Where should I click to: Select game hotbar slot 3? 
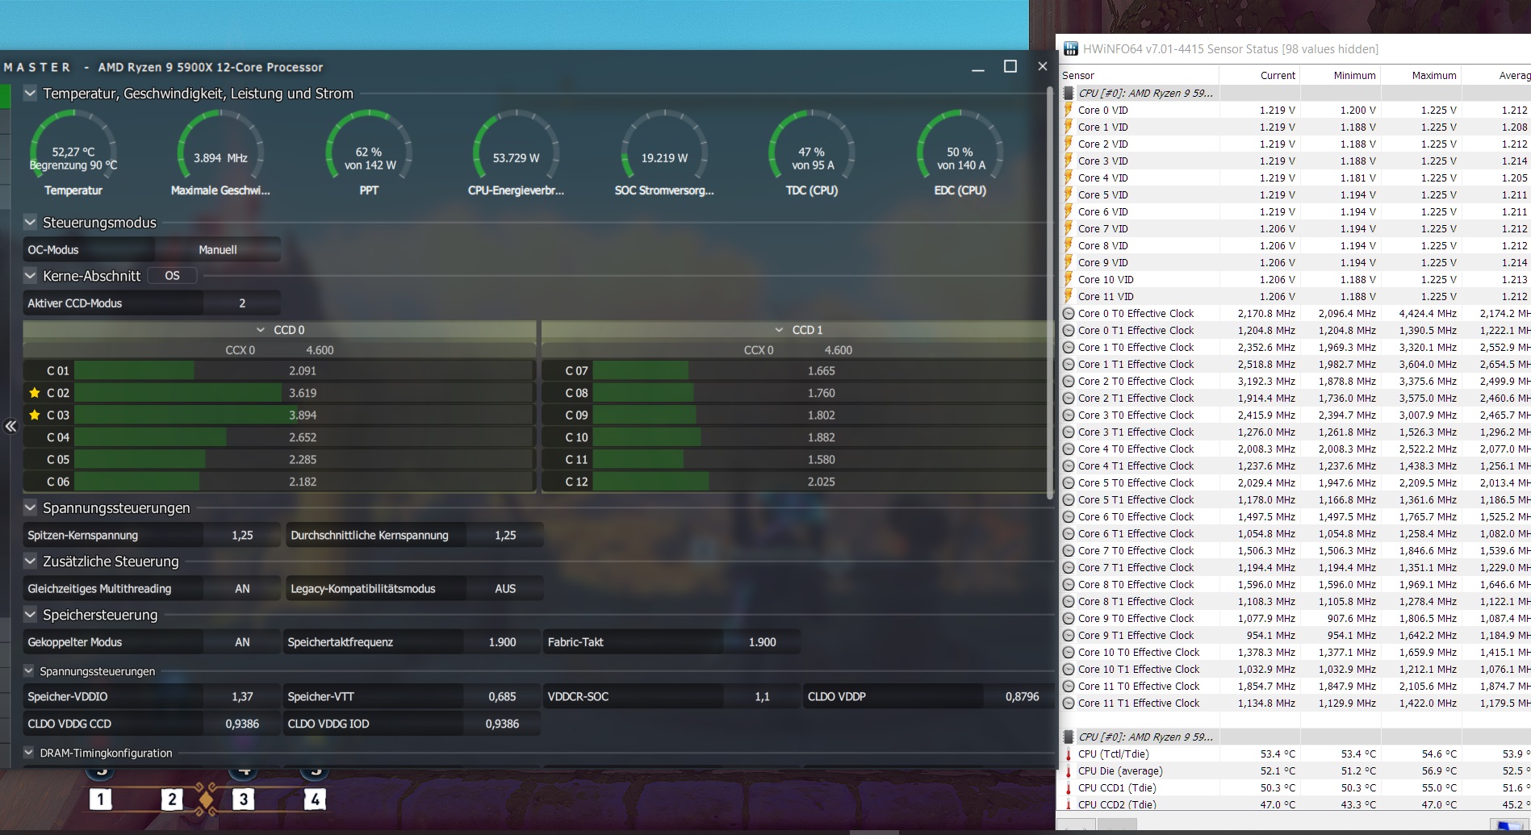[x=243, y=800]
